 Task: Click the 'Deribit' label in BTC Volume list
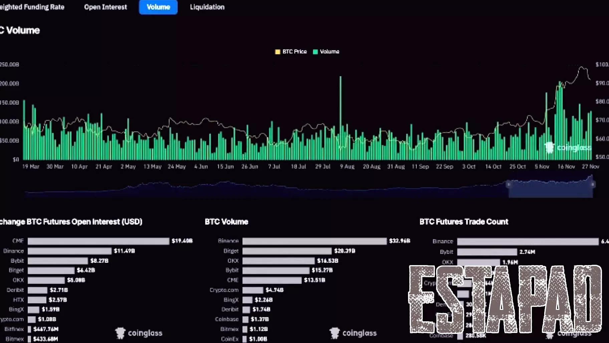[x=230, y=310]
